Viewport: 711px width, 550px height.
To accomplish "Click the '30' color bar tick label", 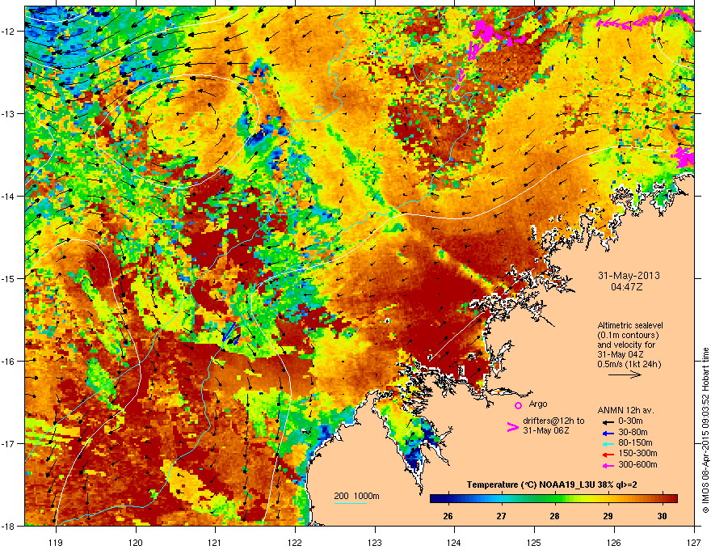I will [x=662, y=516].
